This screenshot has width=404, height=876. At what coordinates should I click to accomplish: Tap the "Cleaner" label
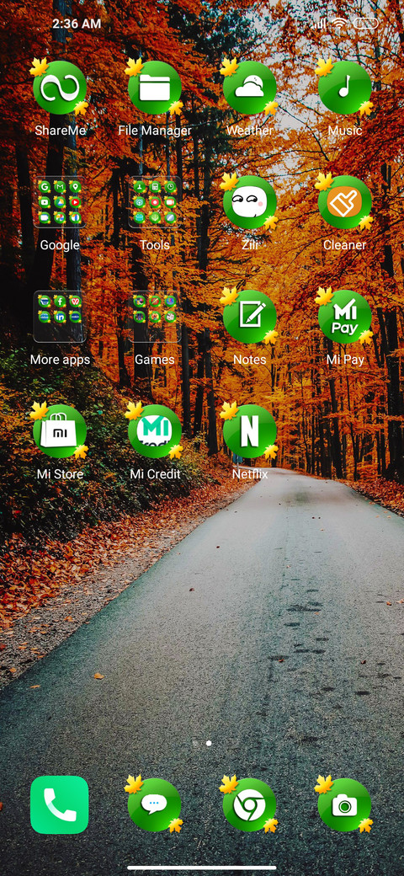pyautogui.click(x=345, y=245)
